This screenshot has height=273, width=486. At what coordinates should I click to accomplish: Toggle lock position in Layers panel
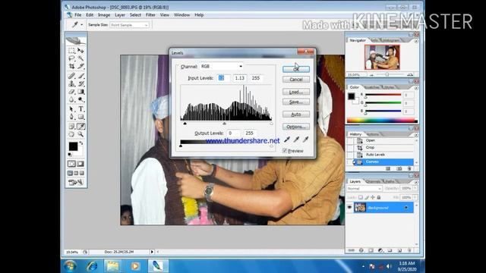pyautogui.click(x=373, y=197)
